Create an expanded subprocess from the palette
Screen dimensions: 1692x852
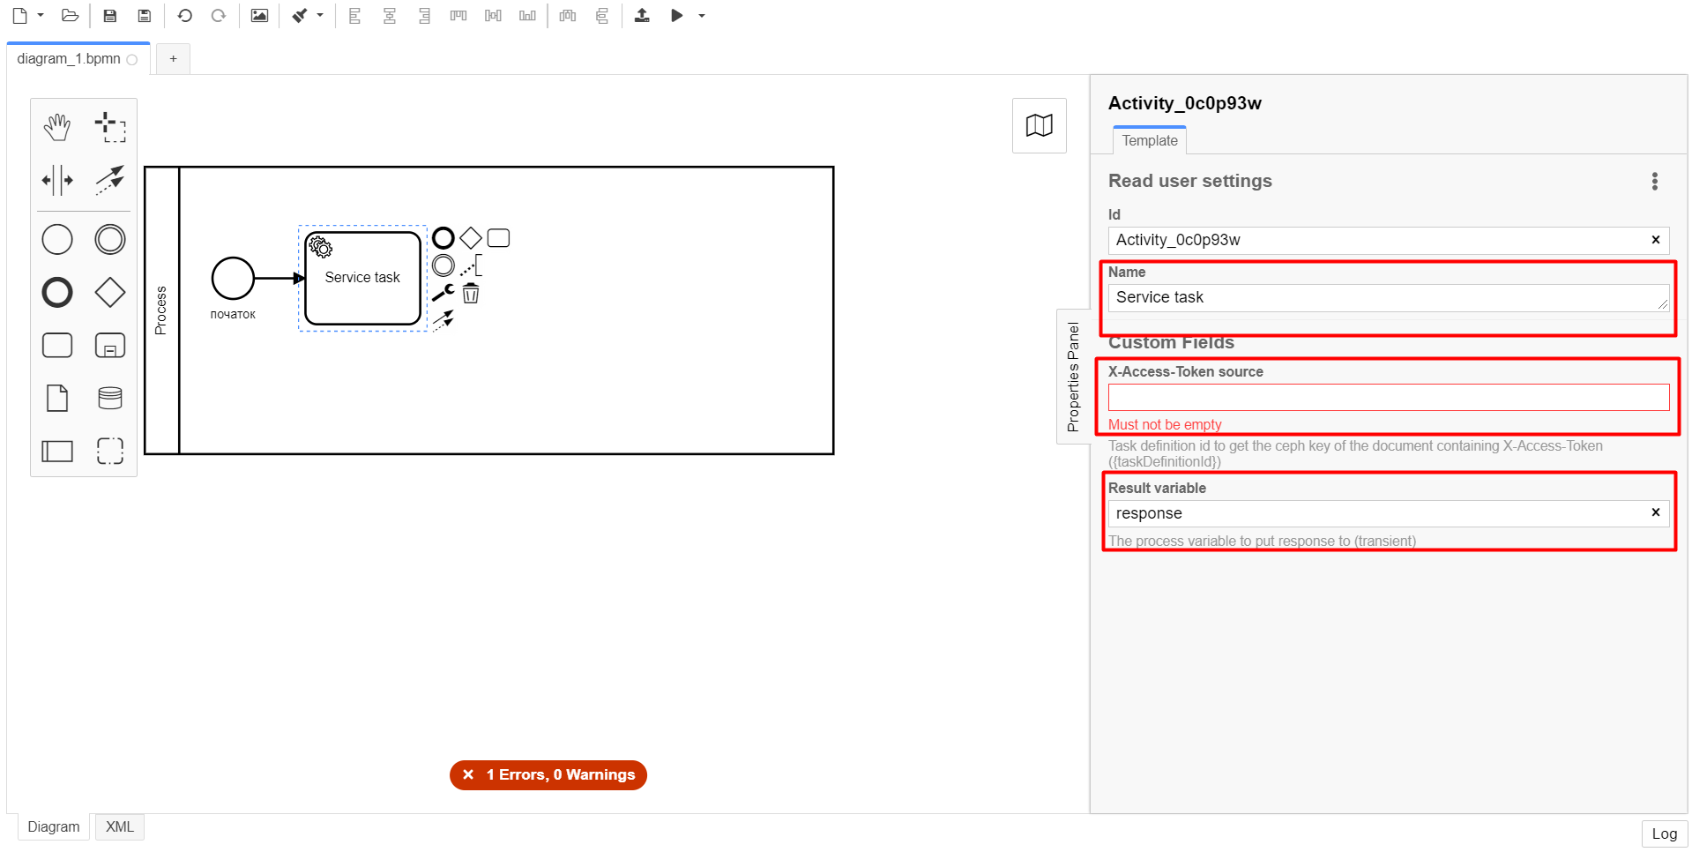110,345
